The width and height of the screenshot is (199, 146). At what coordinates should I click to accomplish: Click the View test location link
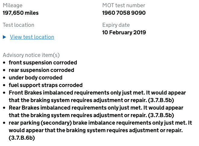(32, 37)
